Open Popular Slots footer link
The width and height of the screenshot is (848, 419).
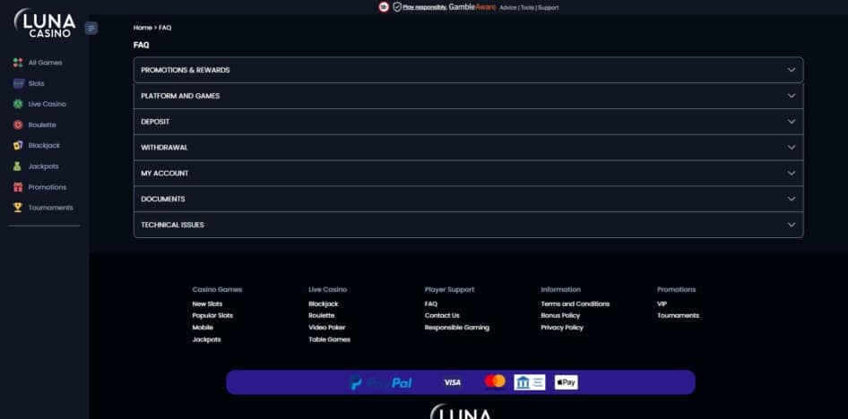pos(212,316)
